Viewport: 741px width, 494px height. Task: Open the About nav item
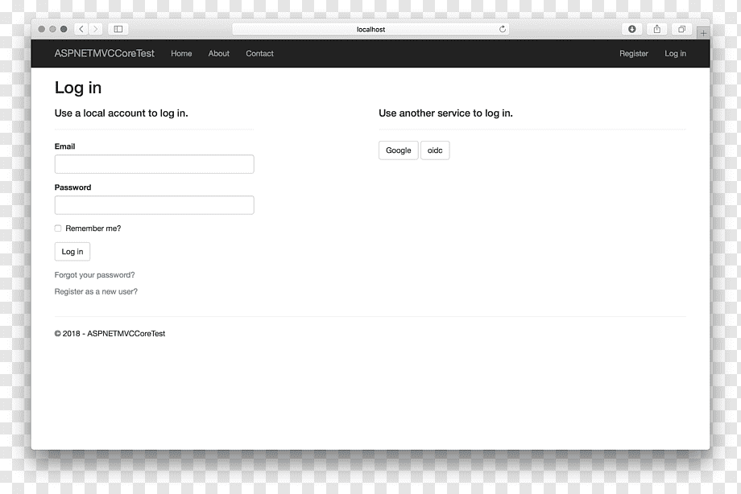219,54
